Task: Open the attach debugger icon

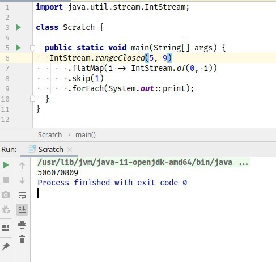Action: point(6,209)
